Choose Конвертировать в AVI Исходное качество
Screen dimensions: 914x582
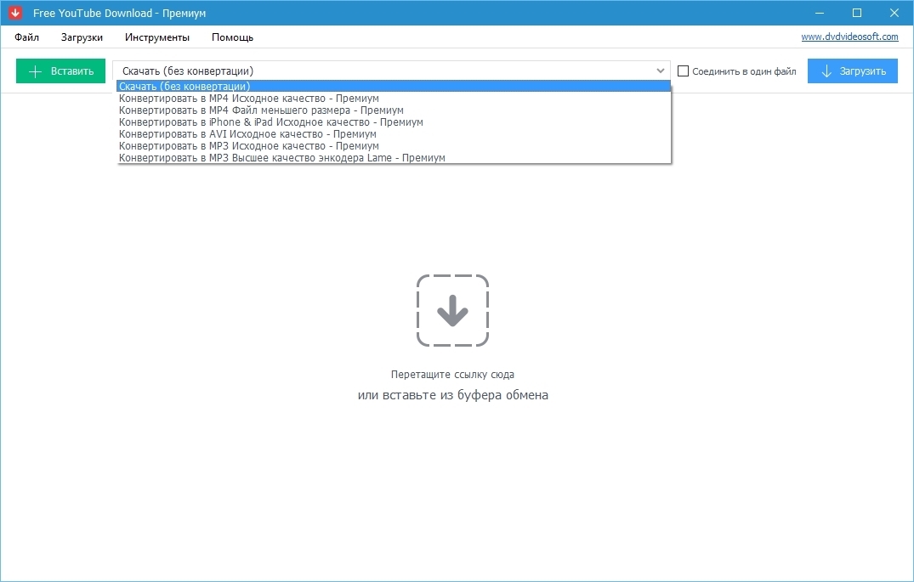tap(394, 134)
